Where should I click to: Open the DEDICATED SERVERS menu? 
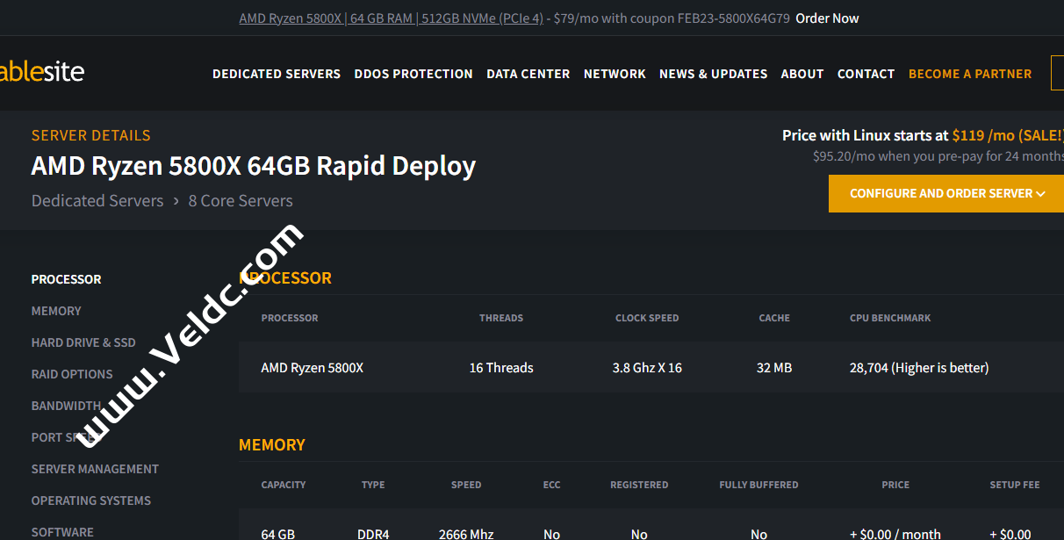pos(276,74)
